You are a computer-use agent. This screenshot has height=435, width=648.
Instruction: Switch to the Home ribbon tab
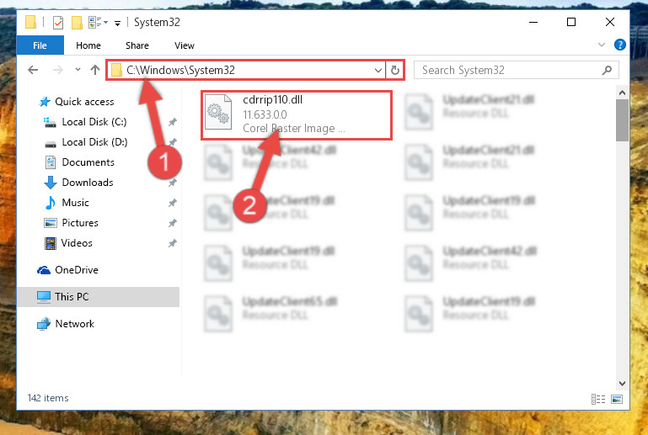coord(88,45)
